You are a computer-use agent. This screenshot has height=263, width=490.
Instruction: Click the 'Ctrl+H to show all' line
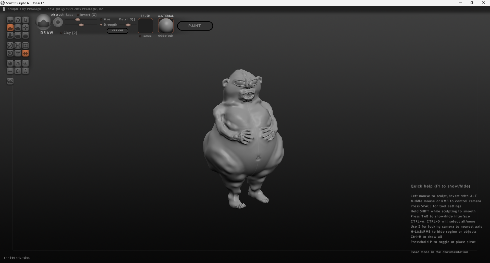[x=426, y=237]
